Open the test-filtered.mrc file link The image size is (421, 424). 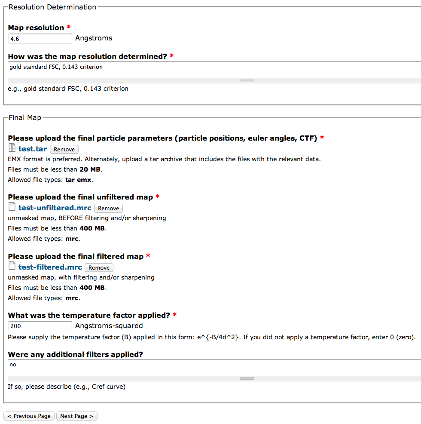tap(50, 267)
